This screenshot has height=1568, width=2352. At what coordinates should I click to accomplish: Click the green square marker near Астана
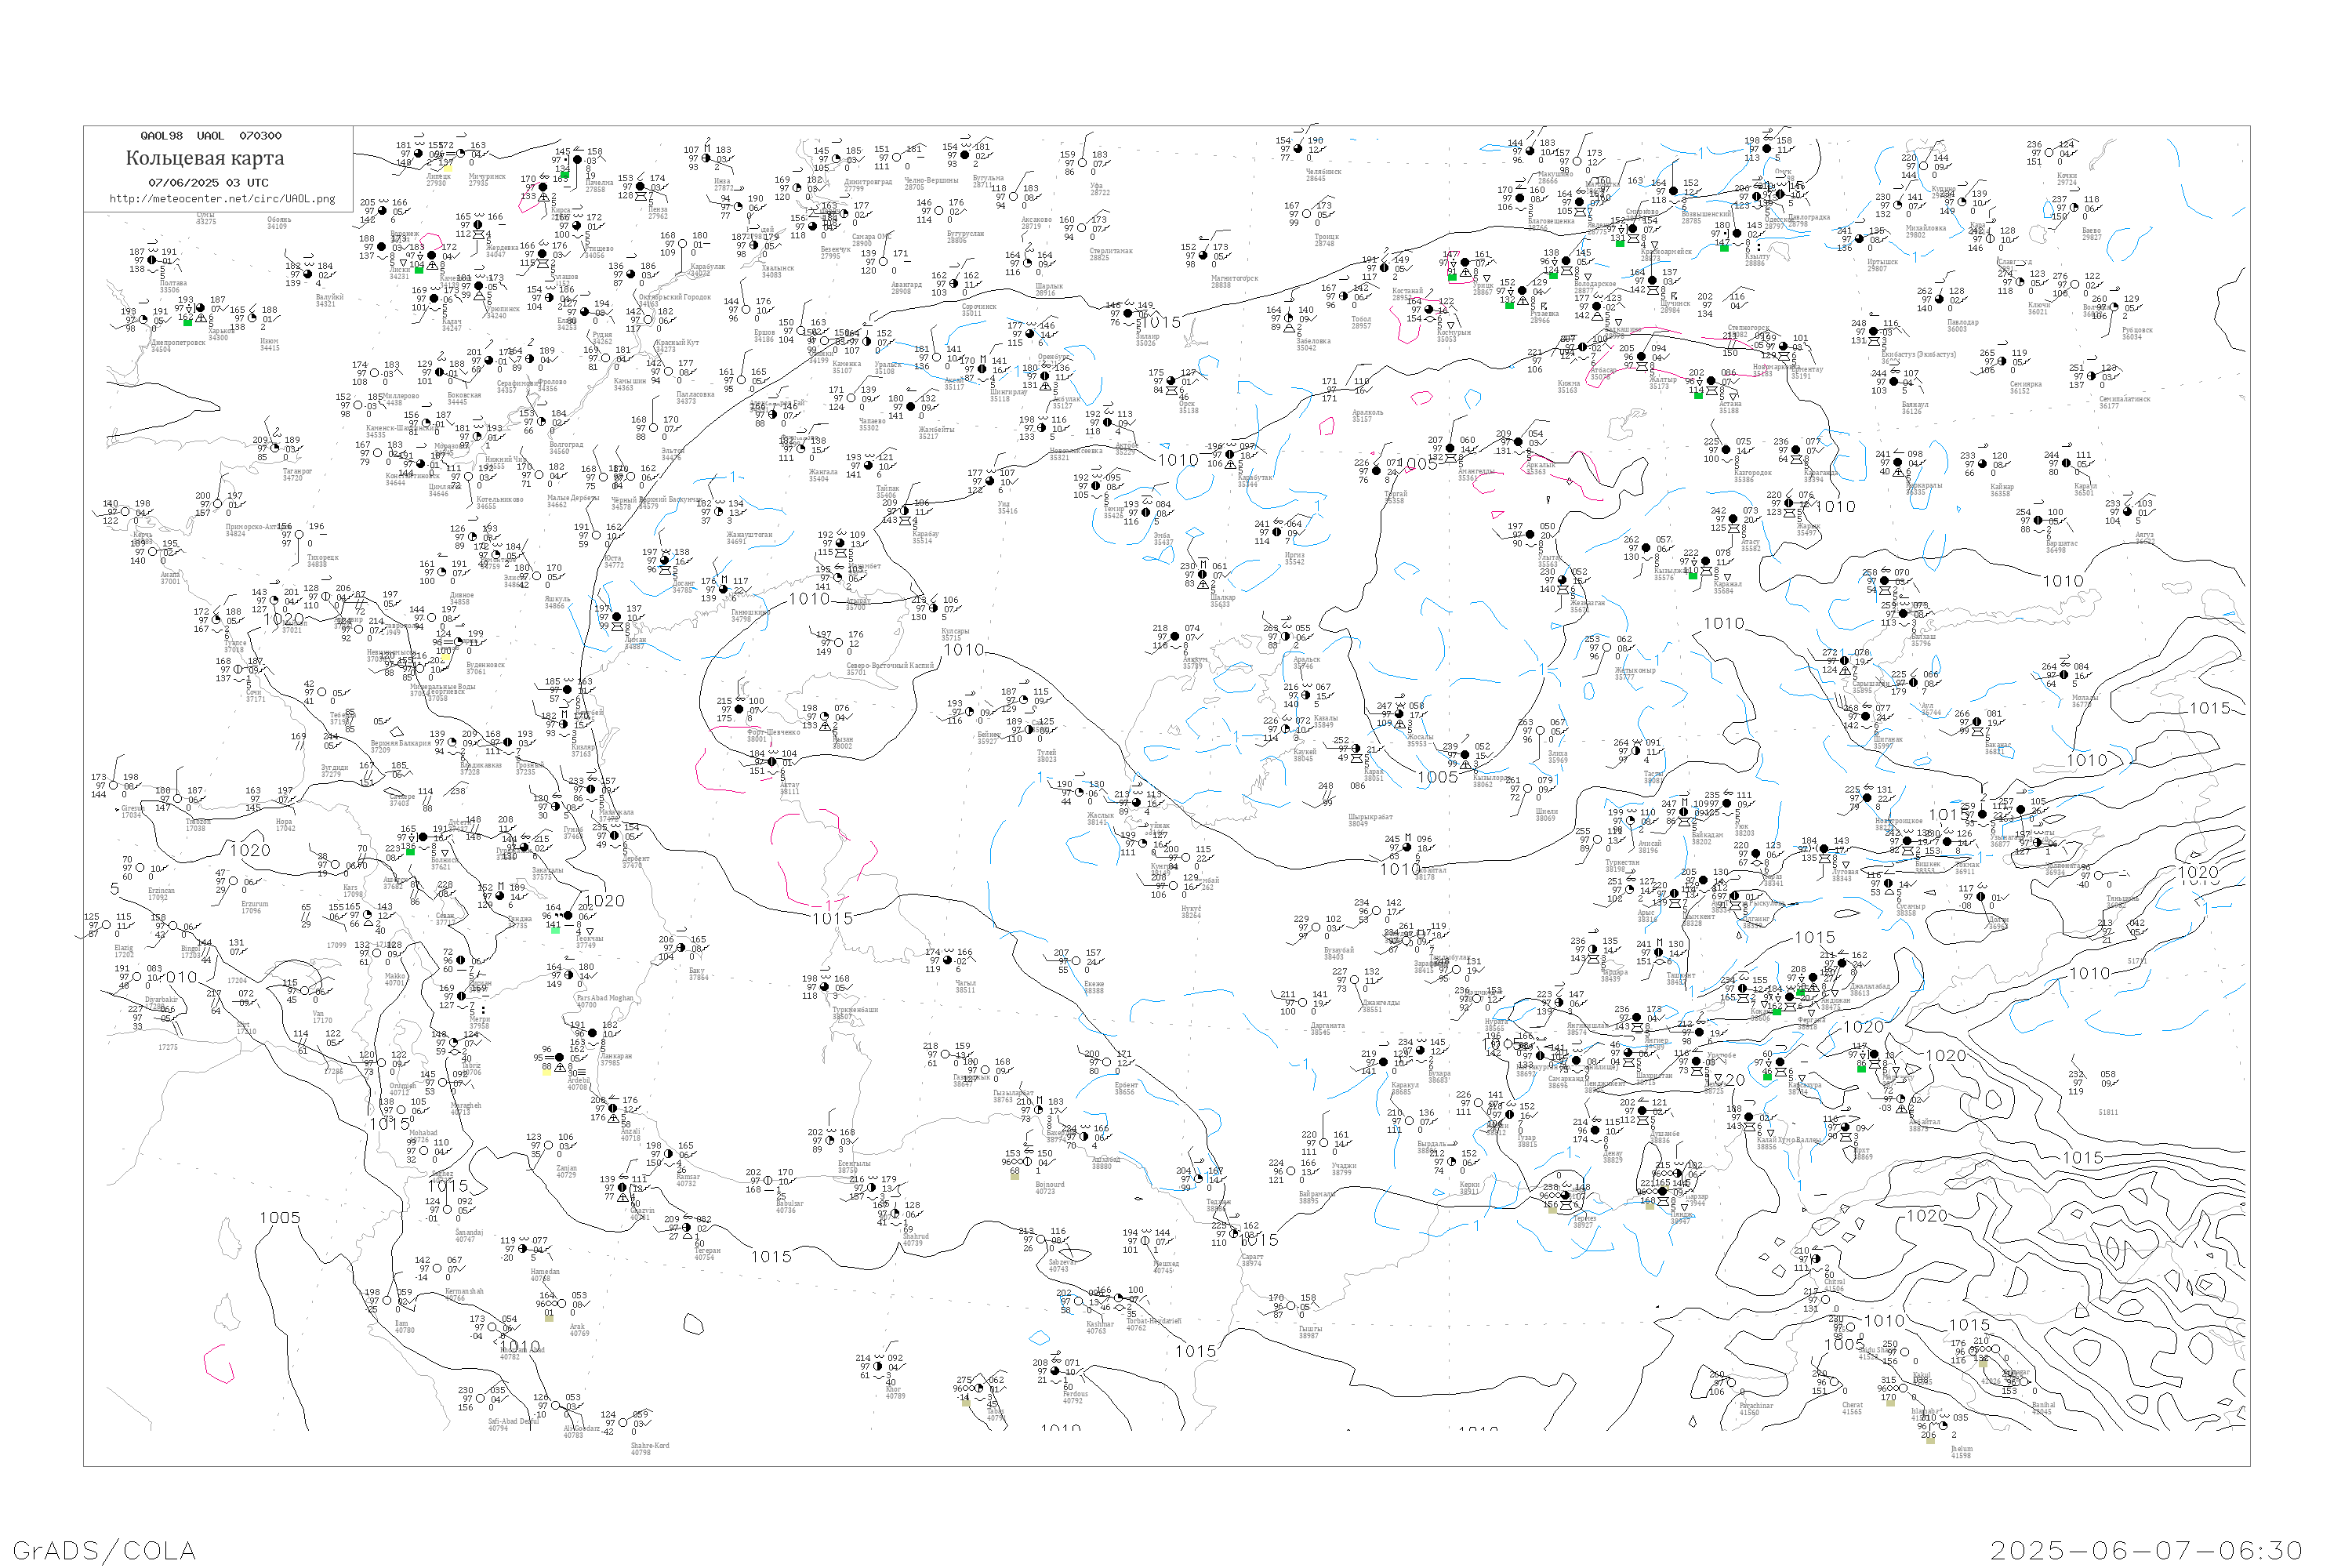click(x=1698, y=395)
